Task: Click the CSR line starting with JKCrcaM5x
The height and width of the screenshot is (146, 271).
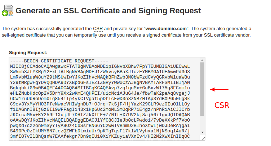Action: pyautogui.click(x=100, y=115)
